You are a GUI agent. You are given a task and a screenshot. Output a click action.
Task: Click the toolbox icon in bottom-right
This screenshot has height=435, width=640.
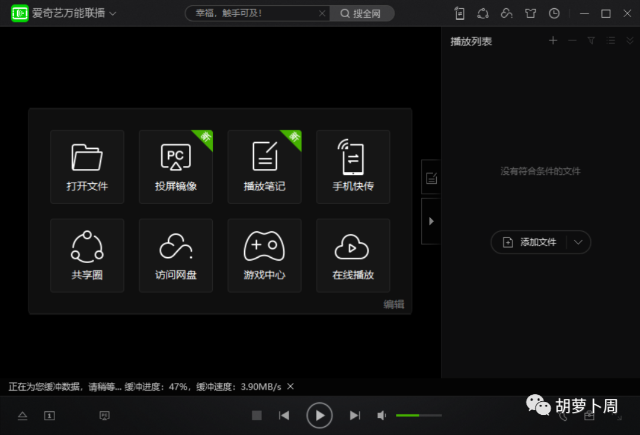point(589,416)
